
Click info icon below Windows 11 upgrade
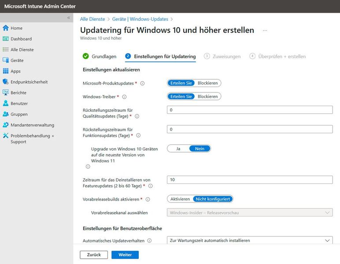(88, 167)
